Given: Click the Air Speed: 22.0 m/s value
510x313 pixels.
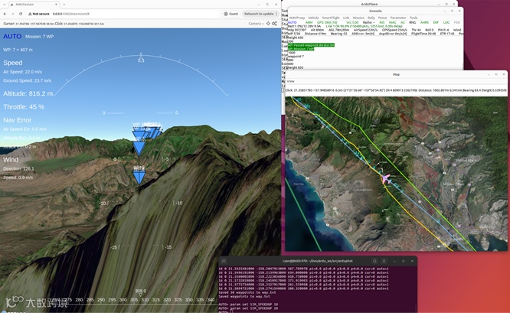Looking at the screenshot, I should [22, 72].
